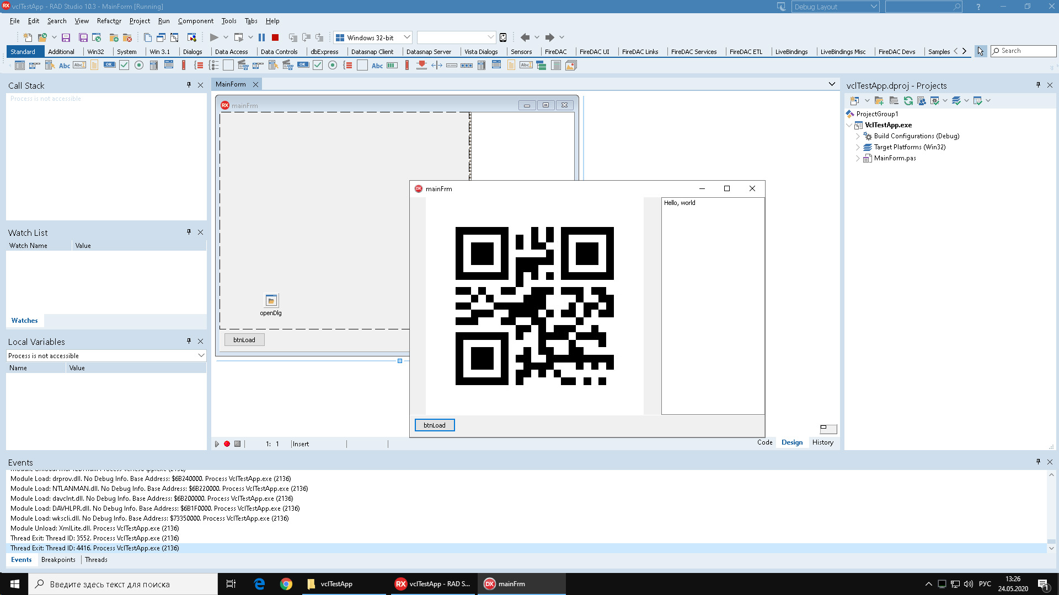The image size is (1059, 595).
Task: Toggle pin on the Local Variables panel
Action: 189,341
